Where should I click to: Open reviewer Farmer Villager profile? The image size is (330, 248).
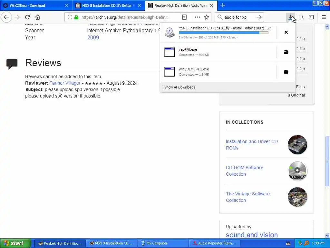(65, 83)
